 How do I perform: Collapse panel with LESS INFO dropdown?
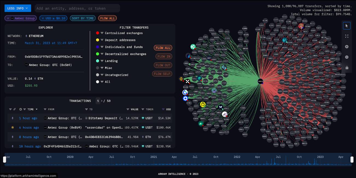(18, 8)
